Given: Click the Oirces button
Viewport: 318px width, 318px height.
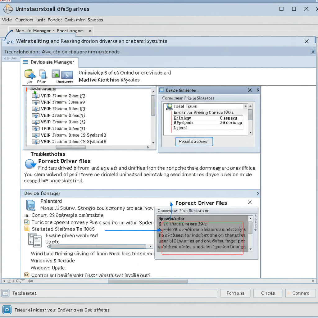Looking at the screenshot, I should click(x=268, y=293).
